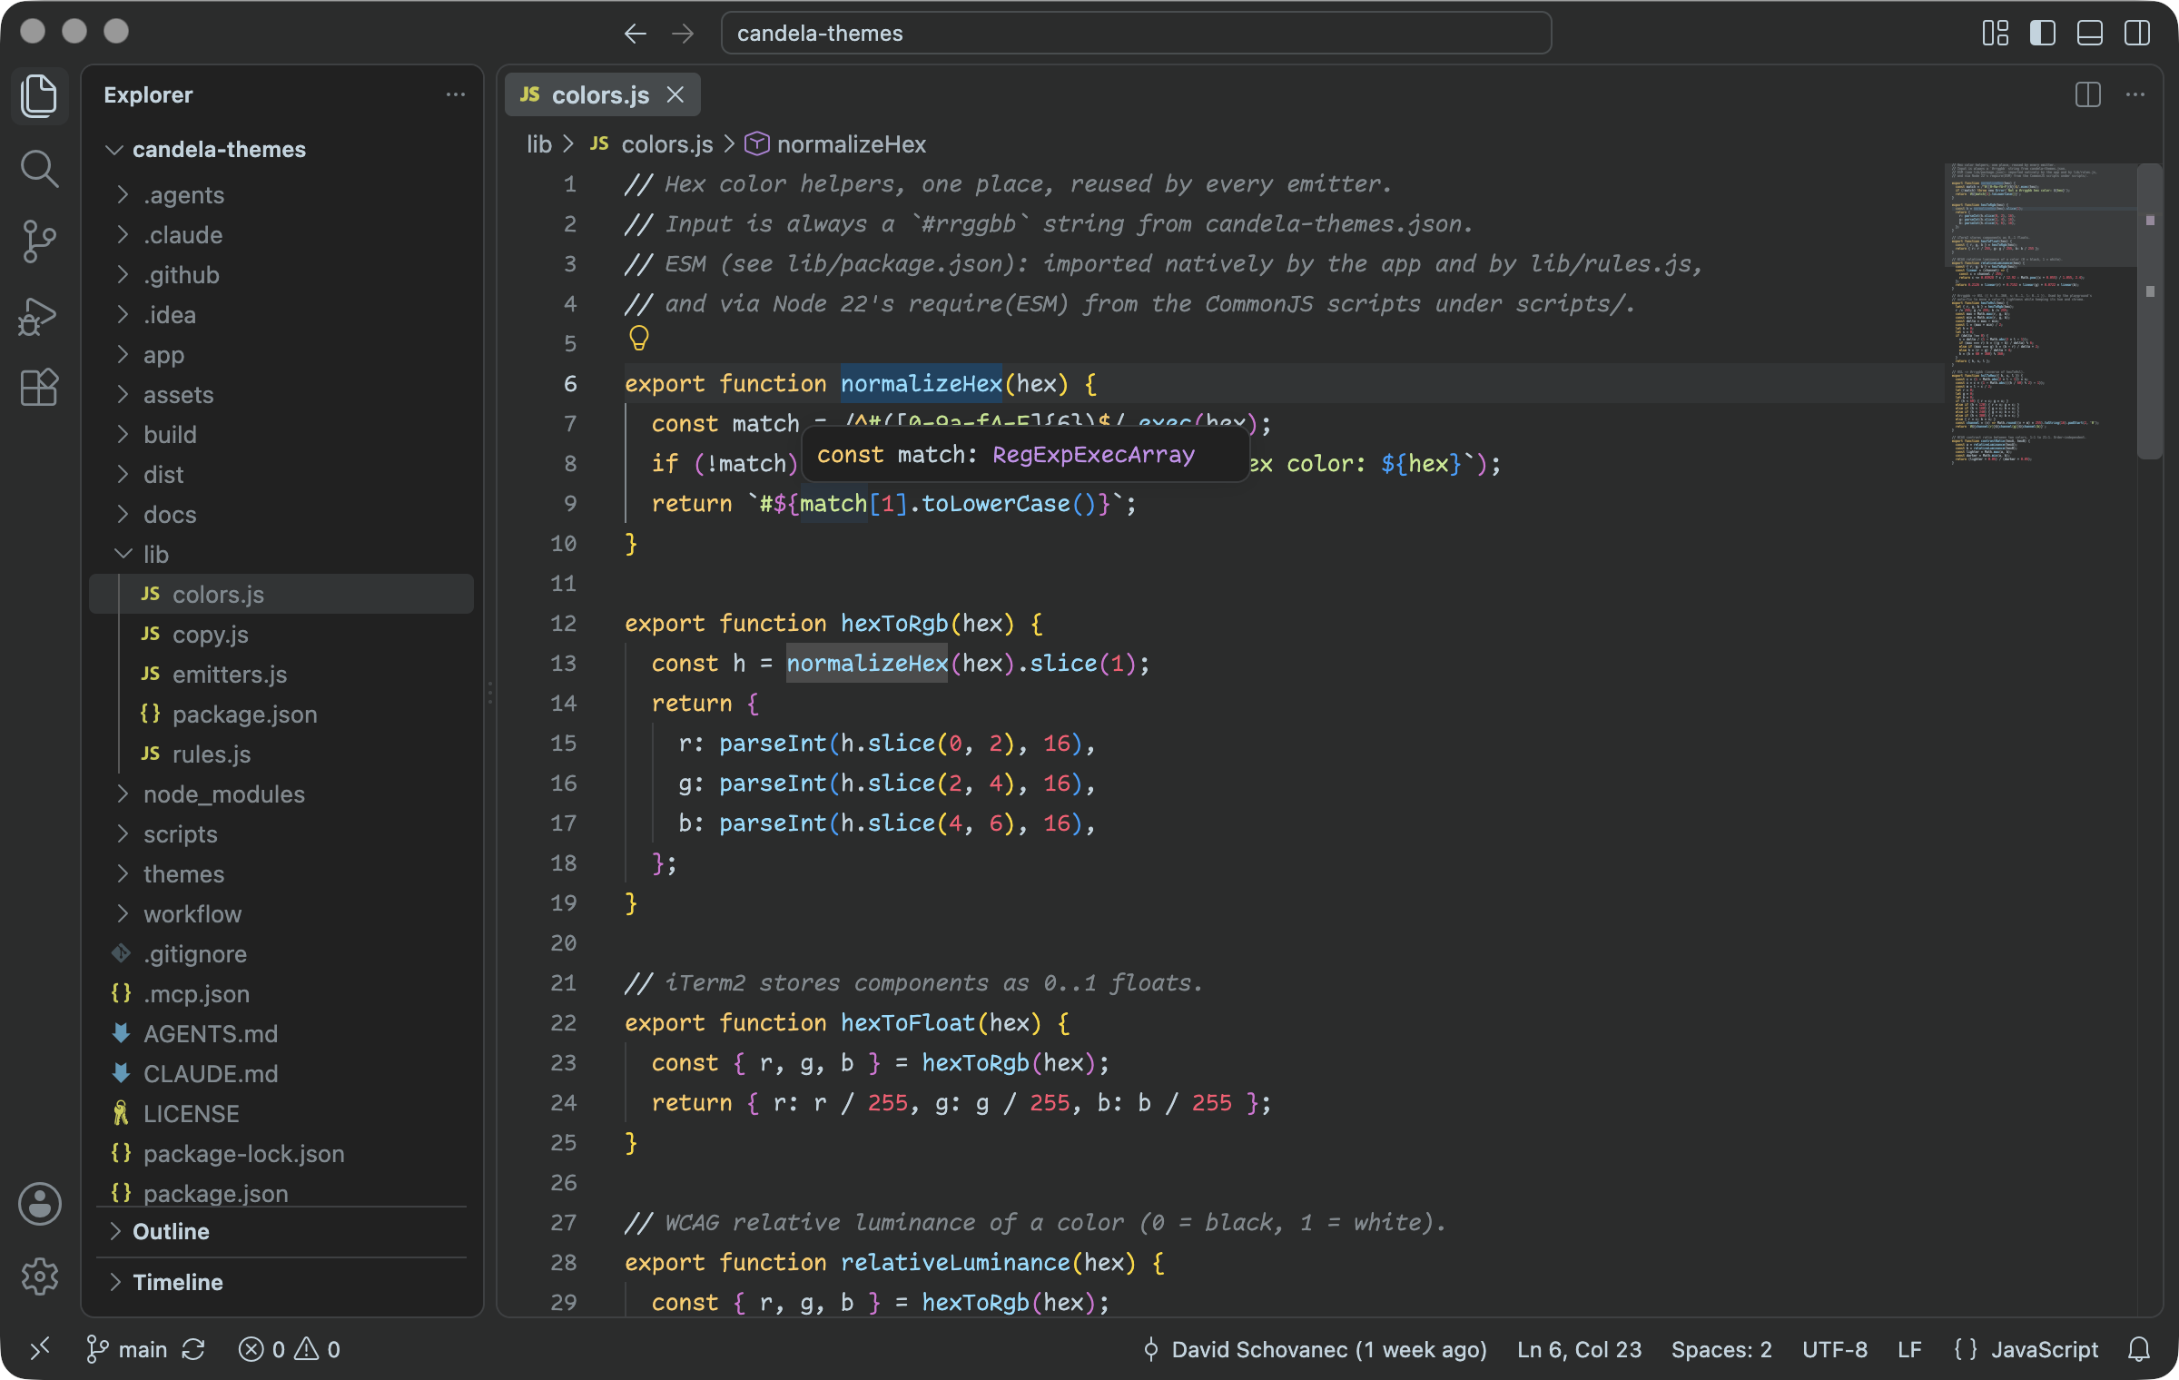Open emitters.js in the file tree
Viewport: 2179px width, 1380px height.
tap(281, 675)
